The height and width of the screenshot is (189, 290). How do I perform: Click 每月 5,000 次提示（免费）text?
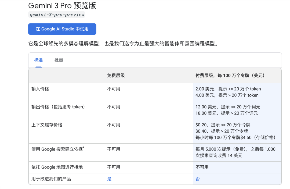coord(222,149)
